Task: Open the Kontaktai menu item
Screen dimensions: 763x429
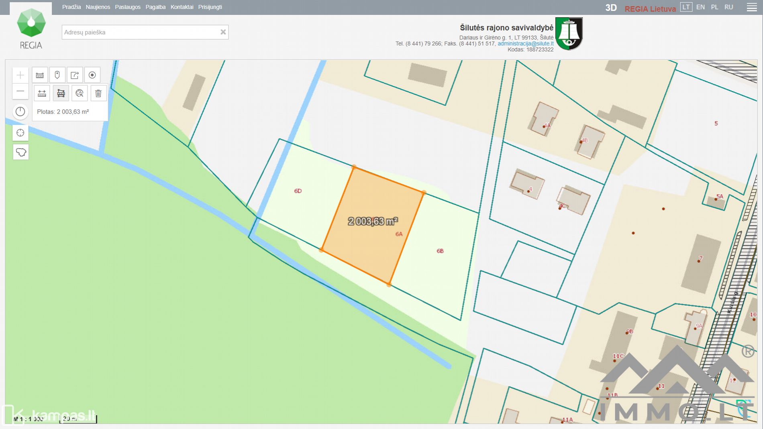Action: [182, 7]
